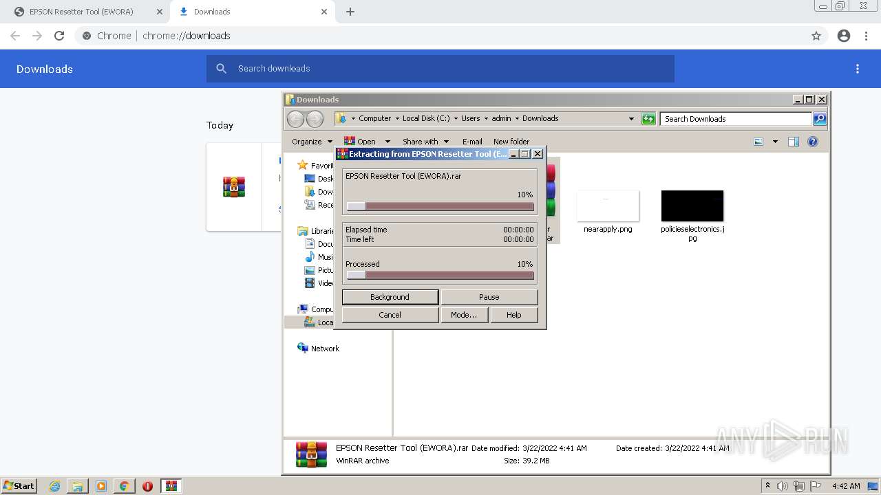Create a New folder in Downloads
Viewport: 881px width, 495px height.
pos(511,142)
